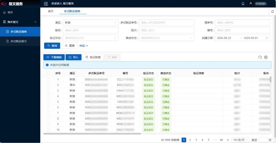Focus the 提单号 input field
This screenshot has width=276, height=143.
243,22
